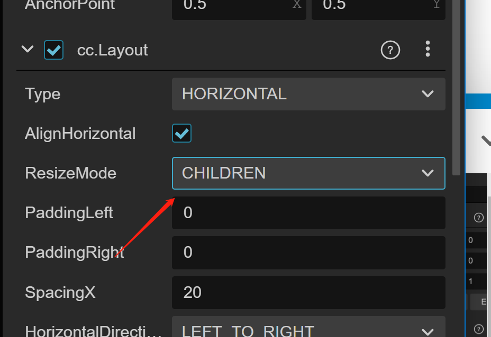Open cc.Layout three-dot options menu

click(428, 49)
